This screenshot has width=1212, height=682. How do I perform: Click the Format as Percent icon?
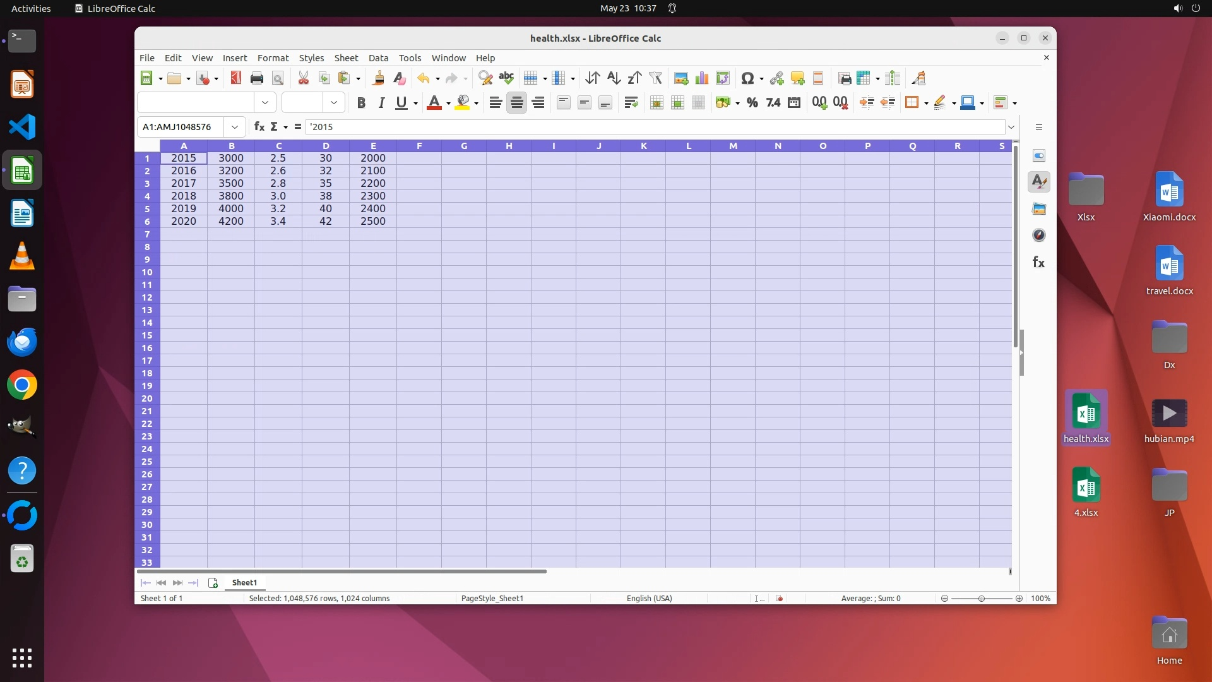[x=752, y=103]
